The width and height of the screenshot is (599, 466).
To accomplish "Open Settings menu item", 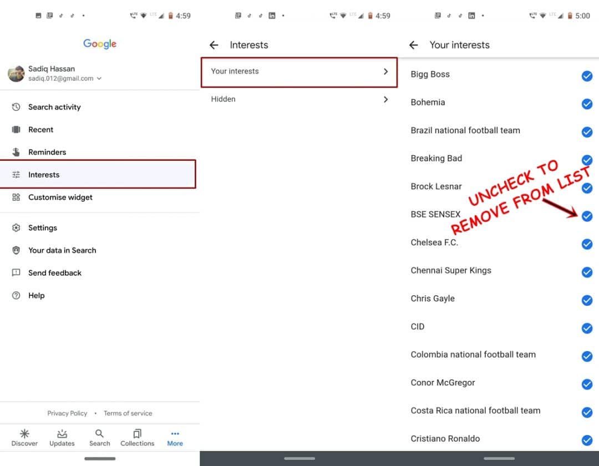I will click(x=100, y=227).
